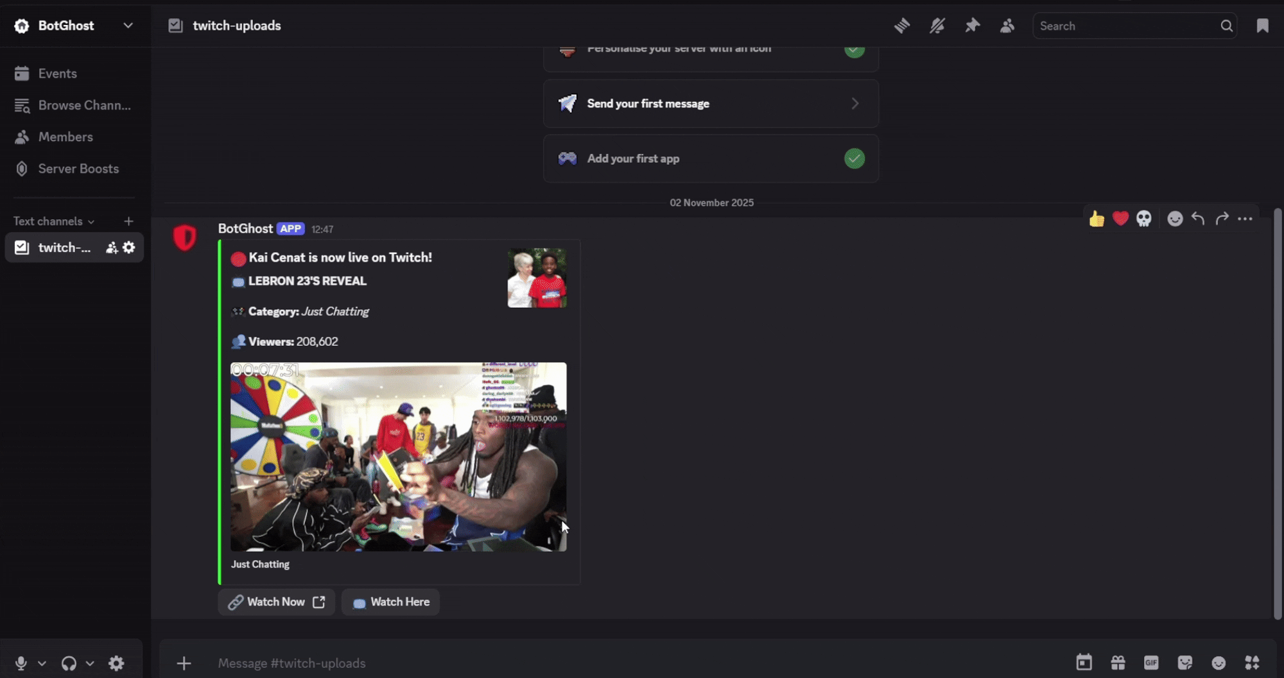Click Add your first app card

tap(711, 158)
